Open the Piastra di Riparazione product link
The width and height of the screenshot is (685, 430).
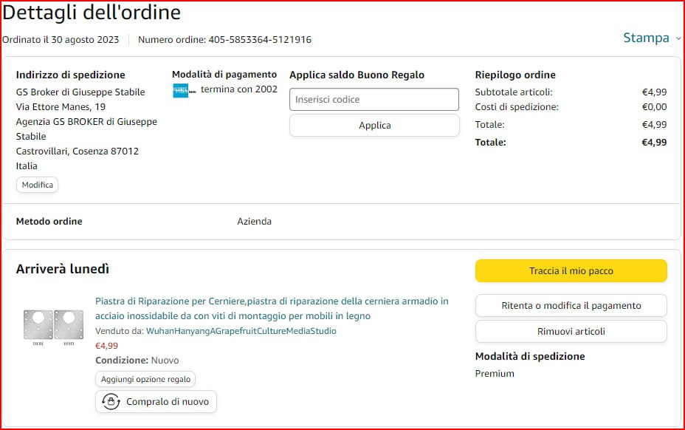coord(272,308)
